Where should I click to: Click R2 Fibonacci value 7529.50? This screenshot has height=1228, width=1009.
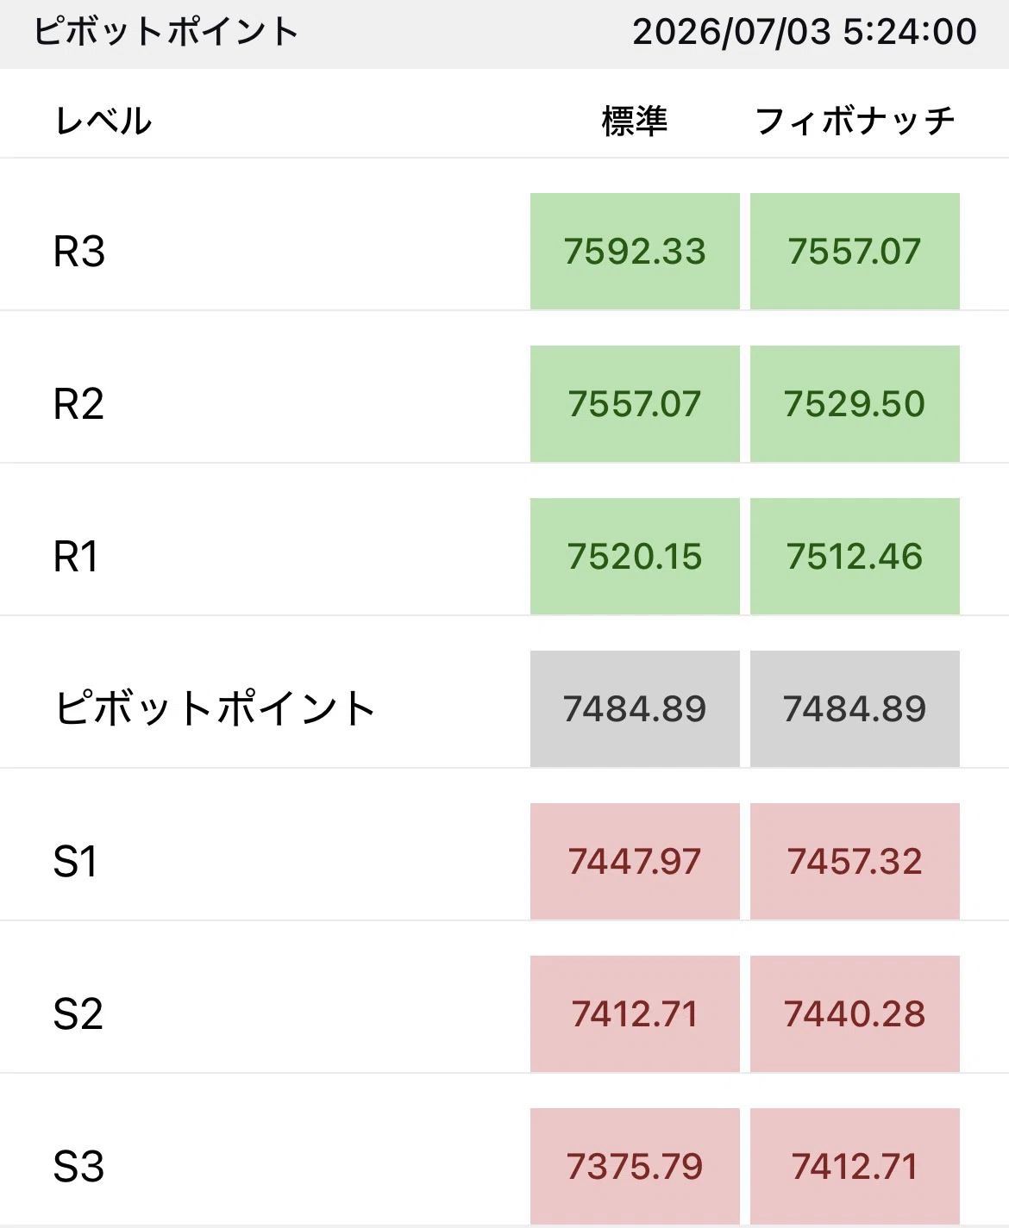click(855, 403)
